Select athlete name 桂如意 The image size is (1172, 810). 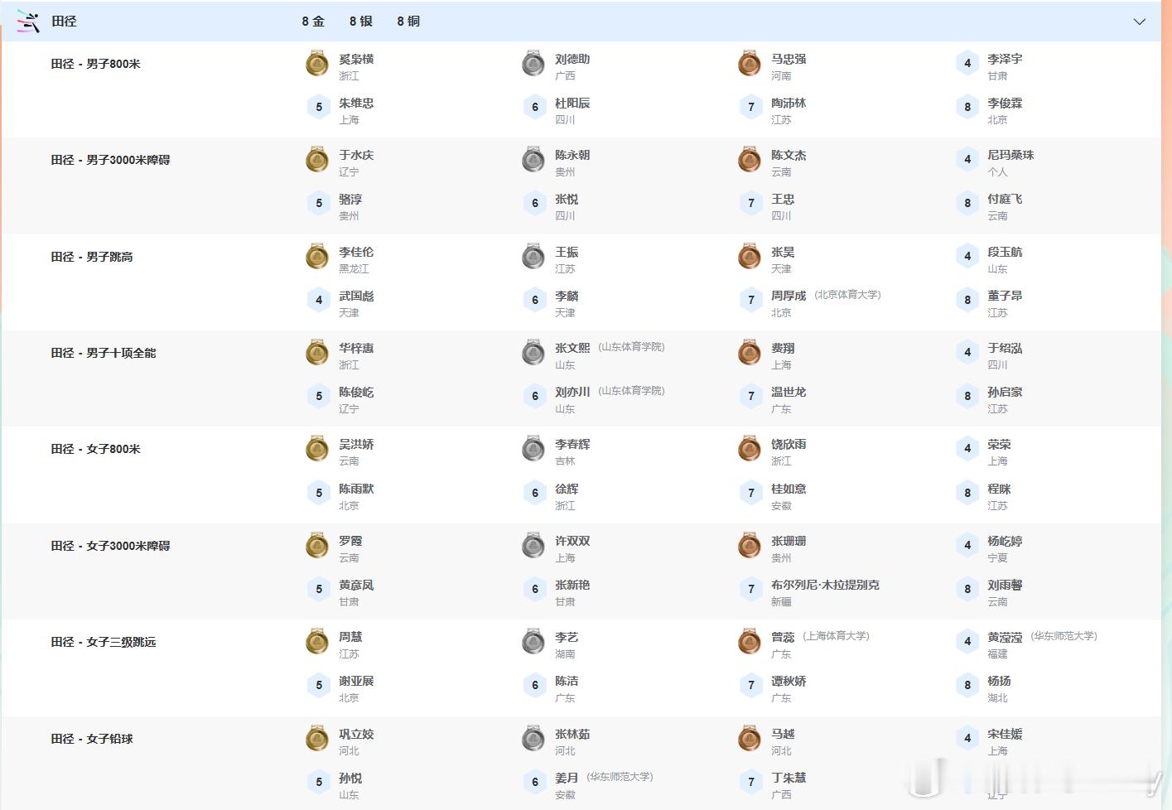pyautogui.click(x=789, y=489)
